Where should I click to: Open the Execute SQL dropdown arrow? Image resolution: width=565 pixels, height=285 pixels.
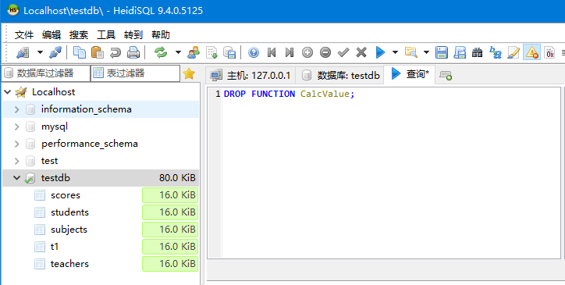point(395,52)
